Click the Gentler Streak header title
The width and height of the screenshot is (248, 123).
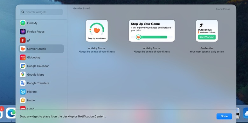pos(82,8)
